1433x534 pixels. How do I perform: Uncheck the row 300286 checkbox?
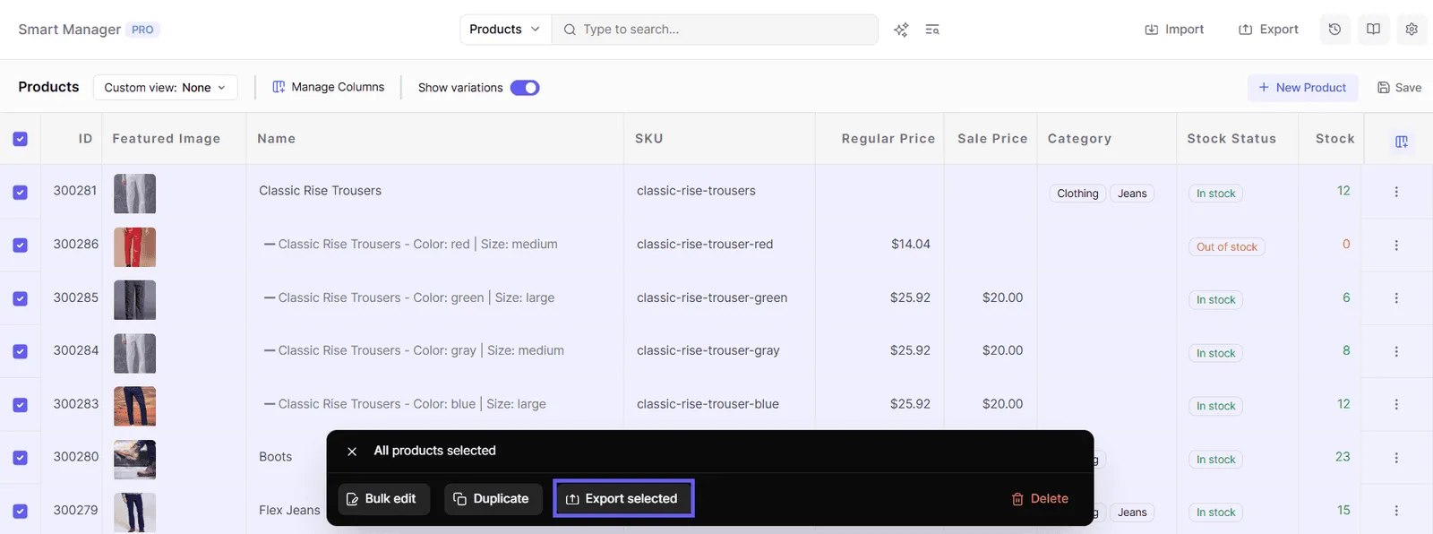click(x=21, y=245)
